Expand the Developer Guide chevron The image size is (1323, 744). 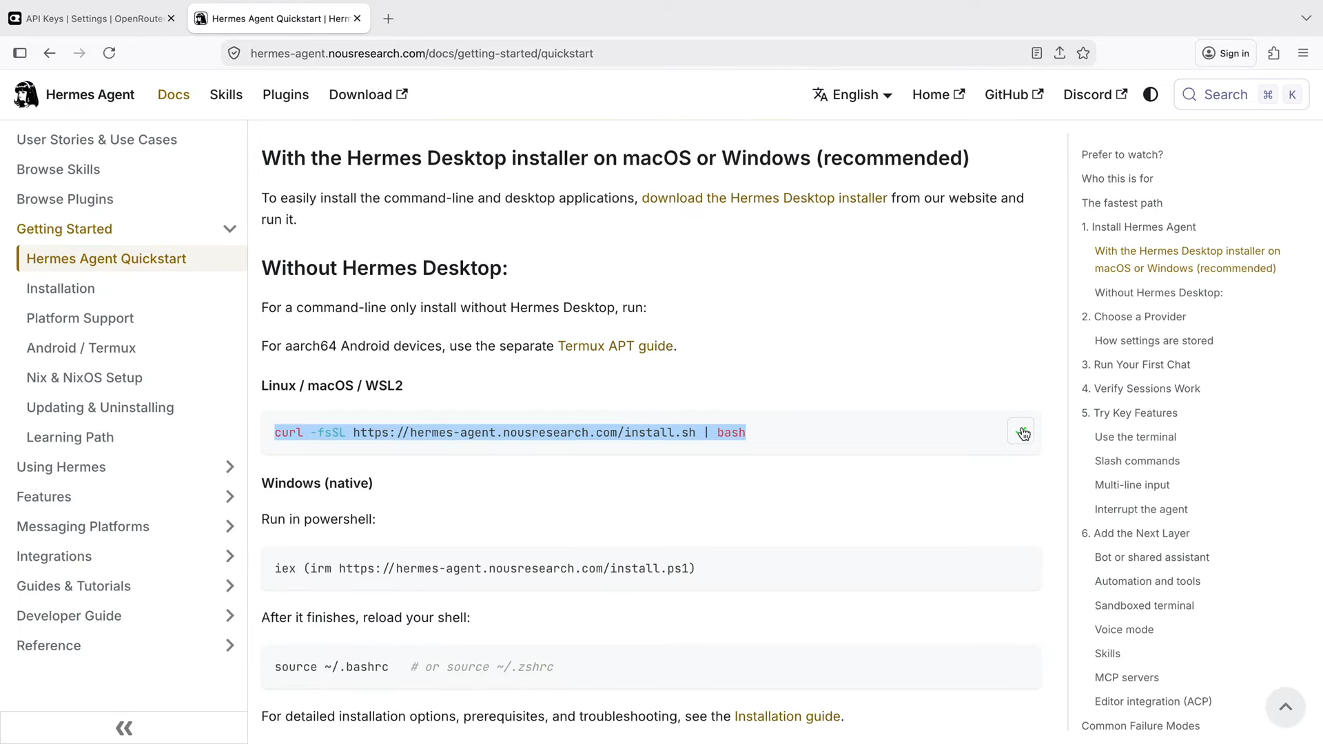(x=230, y=616)
